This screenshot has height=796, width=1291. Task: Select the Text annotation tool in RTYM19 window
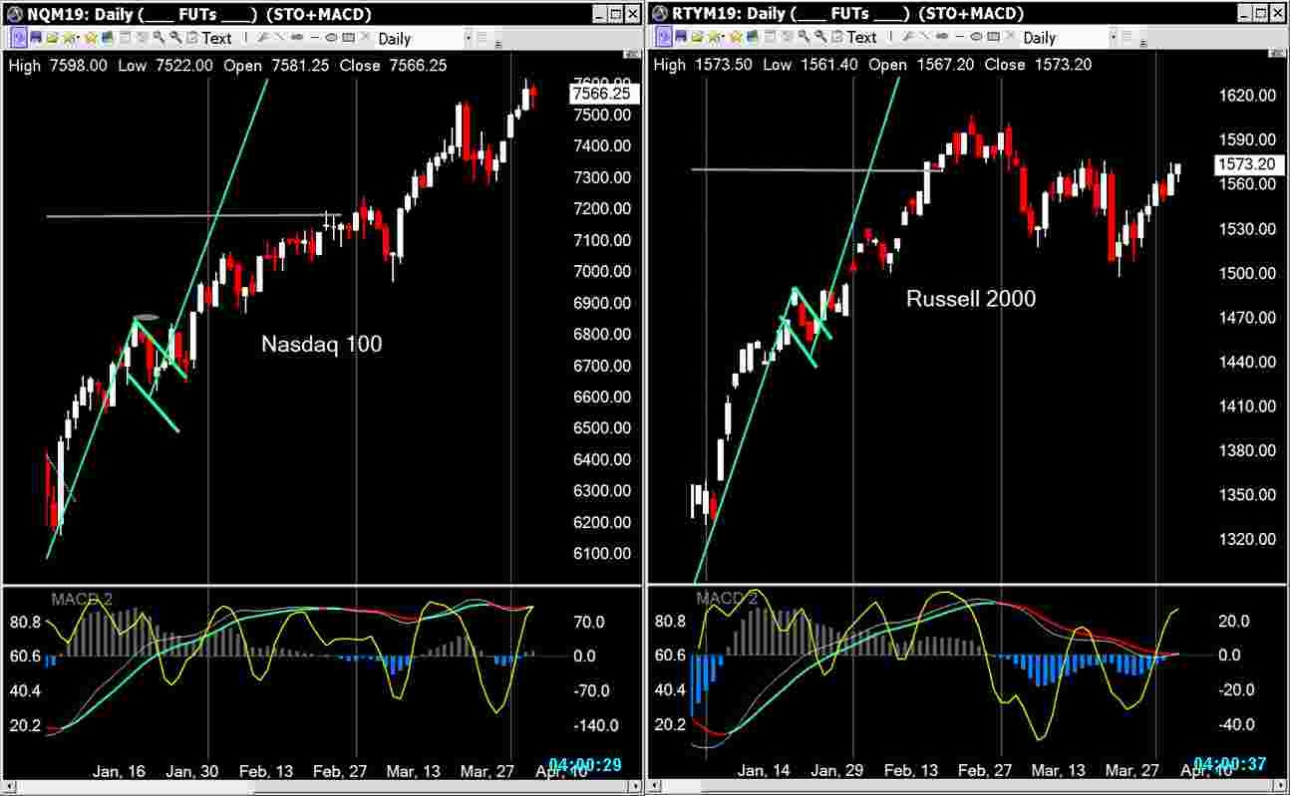(862, 37)
